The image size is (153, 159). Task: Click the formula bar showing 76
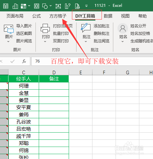(92, 61)
